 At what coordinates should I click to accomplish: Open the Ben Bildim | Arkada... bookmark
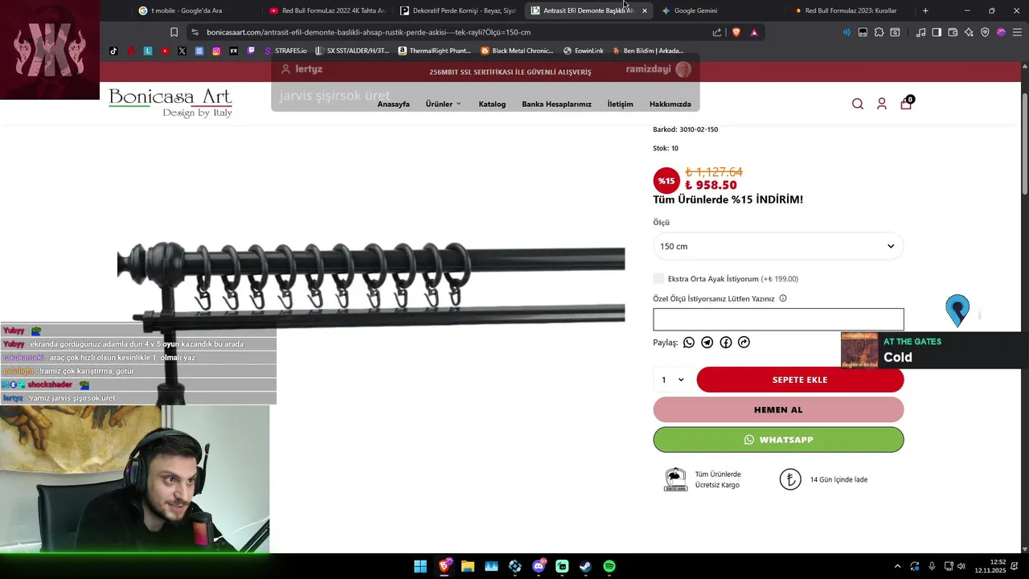[648, 51]
